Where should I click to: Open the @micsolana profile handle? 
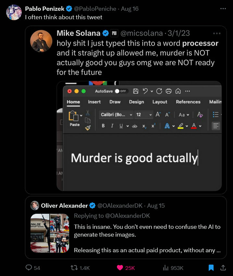pyautogui.click(x=141, y=33)
